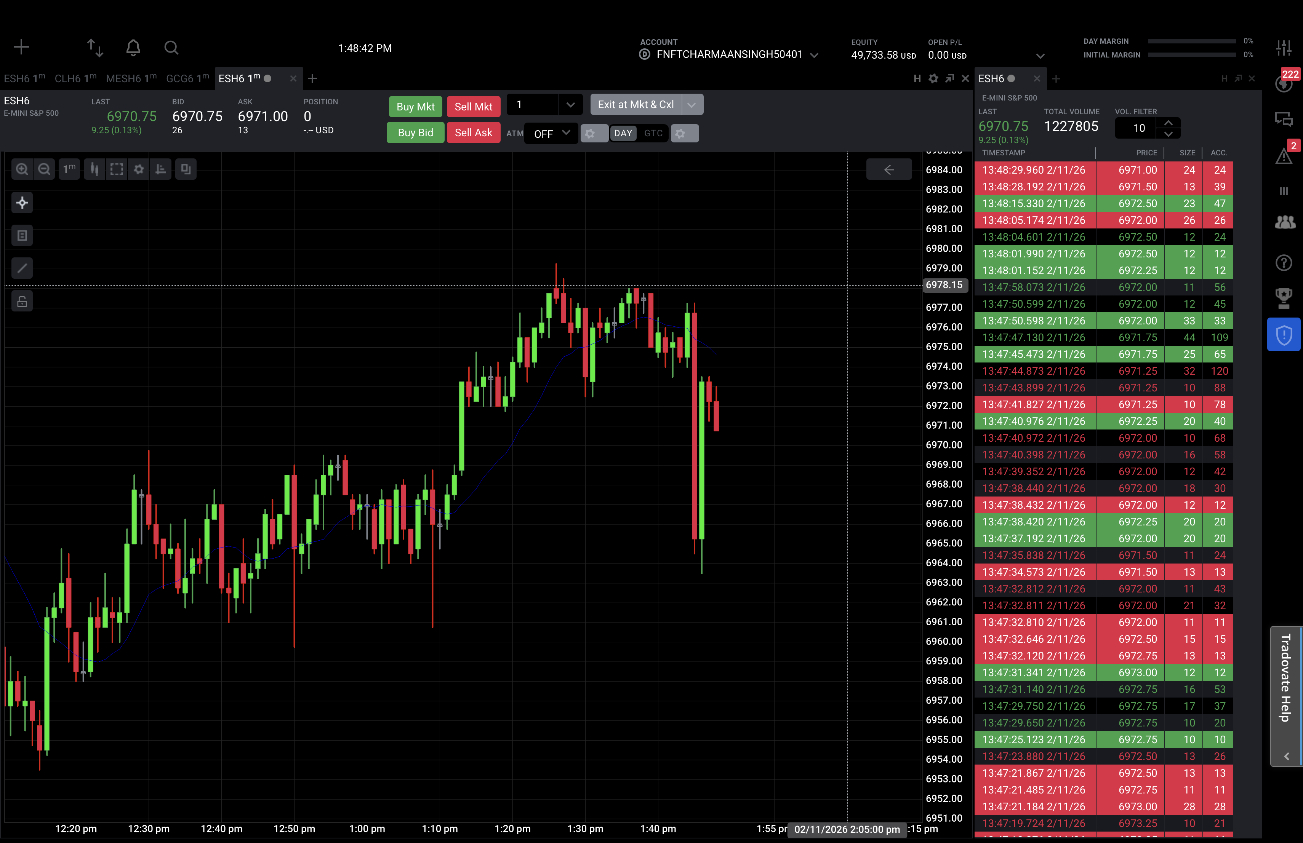Open the trophy icon in sidebar

pyautogui.click(x=1283, y=298)
